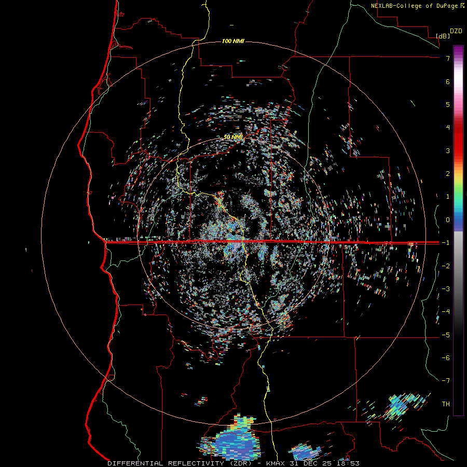Image resolution: width=467 pixels, height=467 pixels.
Task: Click the 100 NMI range ring label
Action: pos(233,41)
